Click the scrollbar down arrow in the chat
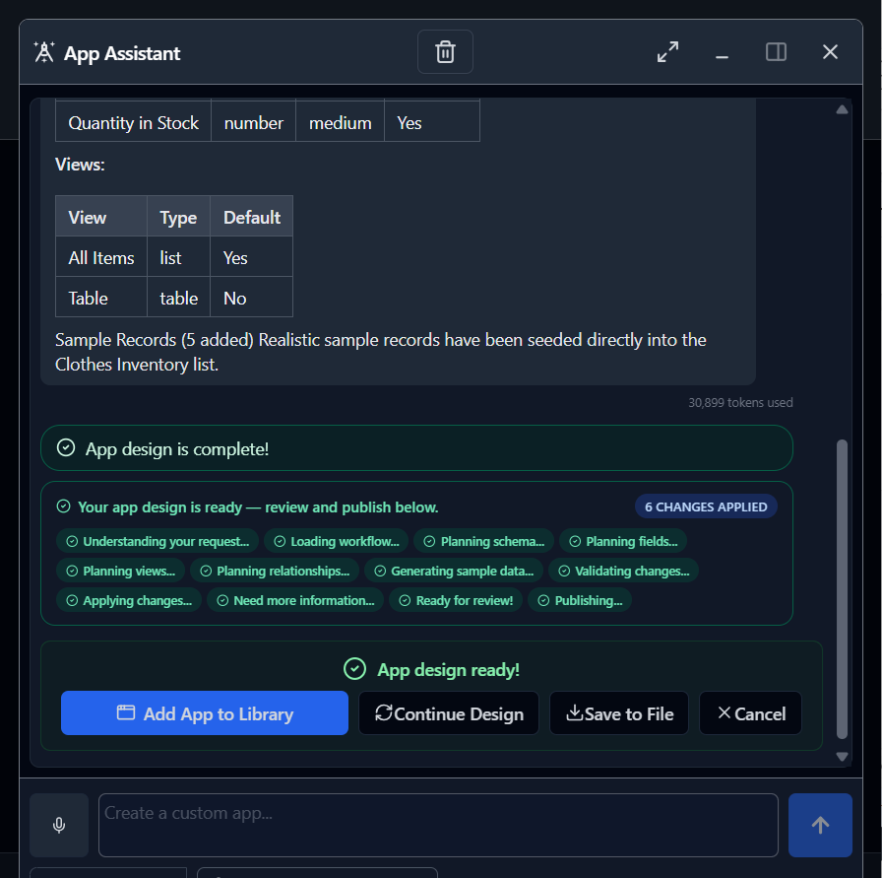 (x=842, y=757)
